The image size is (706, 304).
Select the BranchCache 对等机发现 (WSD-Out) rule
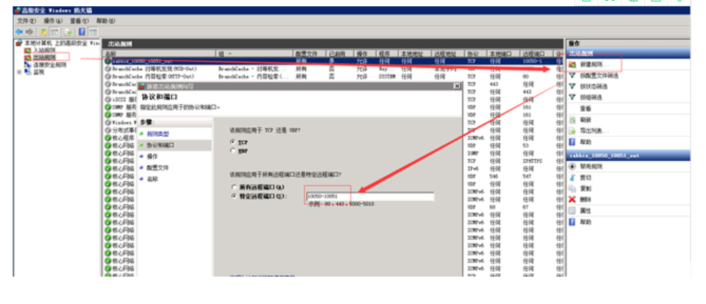coord(333,69)
